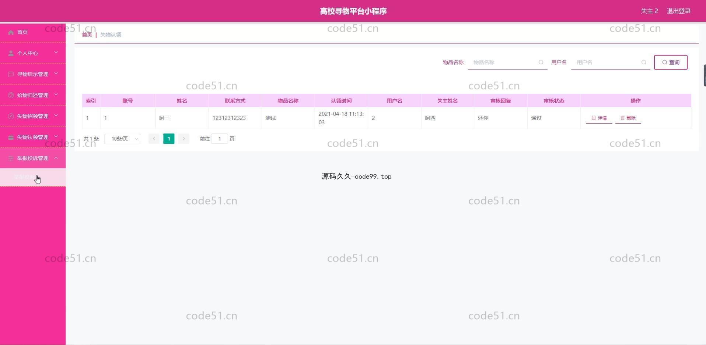This screenshot has height=345, width=706.
Task: Focus the 用户名 search input
Action: click(x=611, y=63)
